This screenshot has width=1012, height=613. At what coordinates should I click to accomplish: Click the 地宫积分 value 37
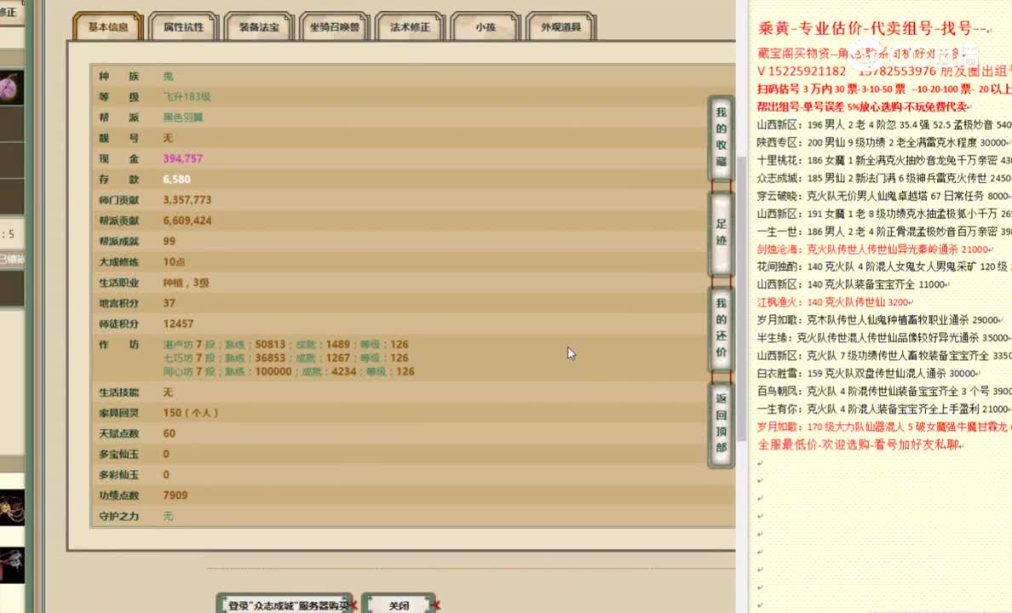click(x=170, y=303)
